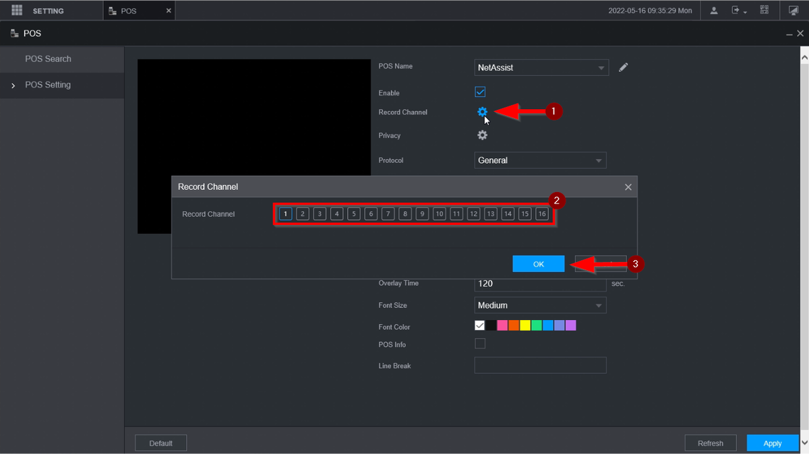The height and width of the screenshot is (454, 809).
Task: Open the Privacy gear settings
Action: [482, 135]
